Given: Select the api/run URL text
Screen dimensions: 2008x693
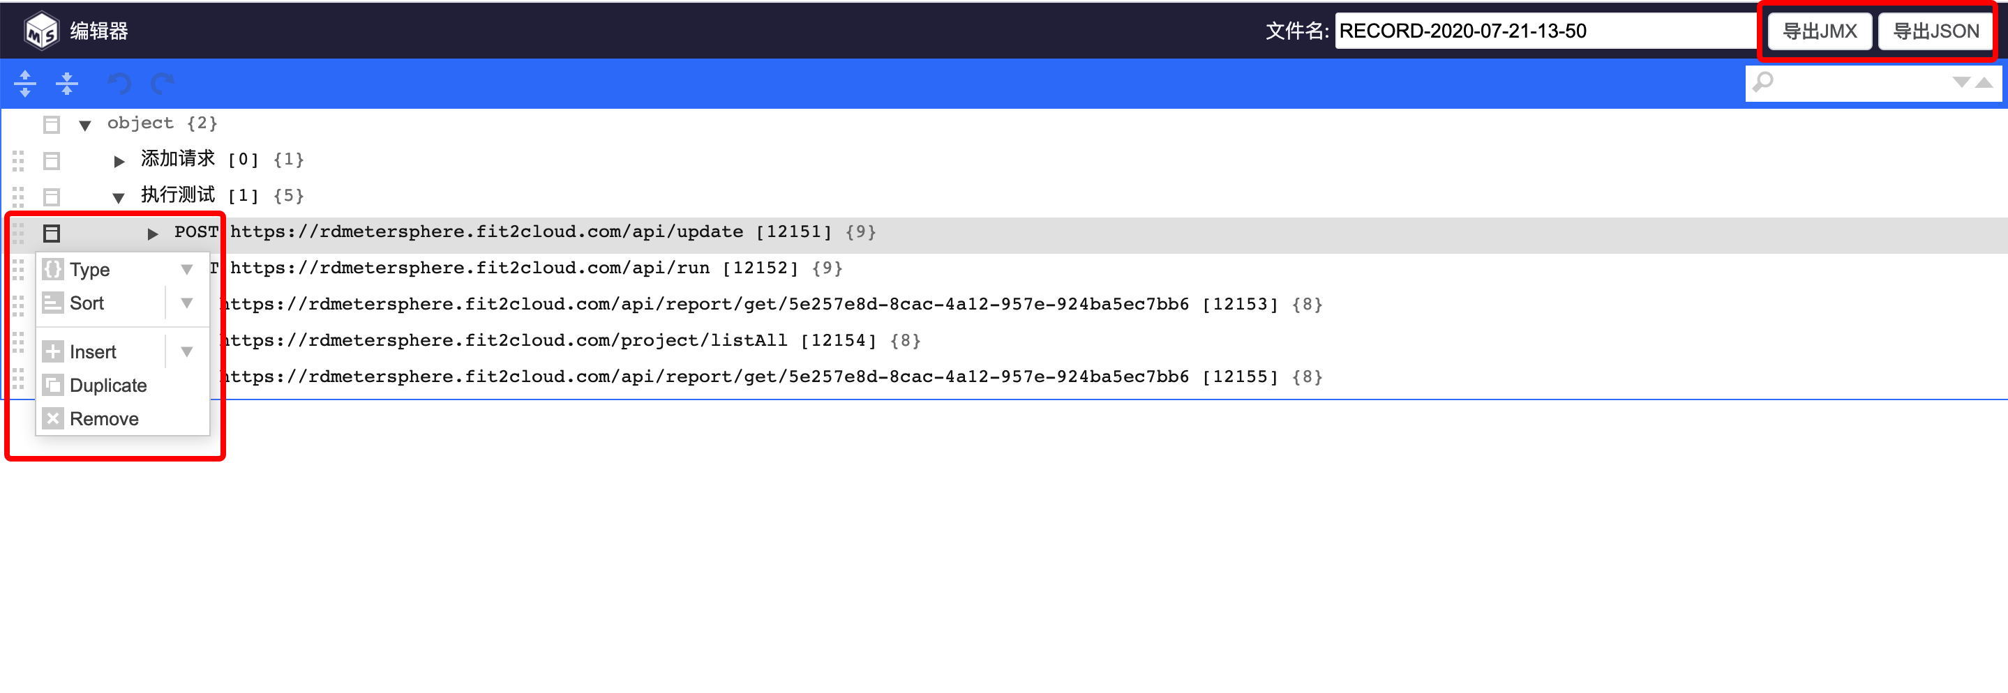Looking at the screenshot, I should [x=470, y=268].
